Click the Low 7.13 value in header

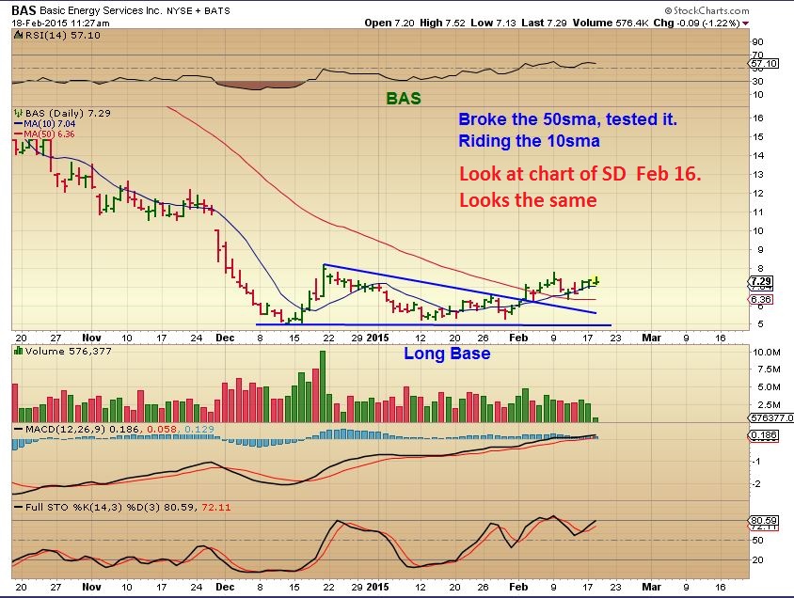pos(494,24)
